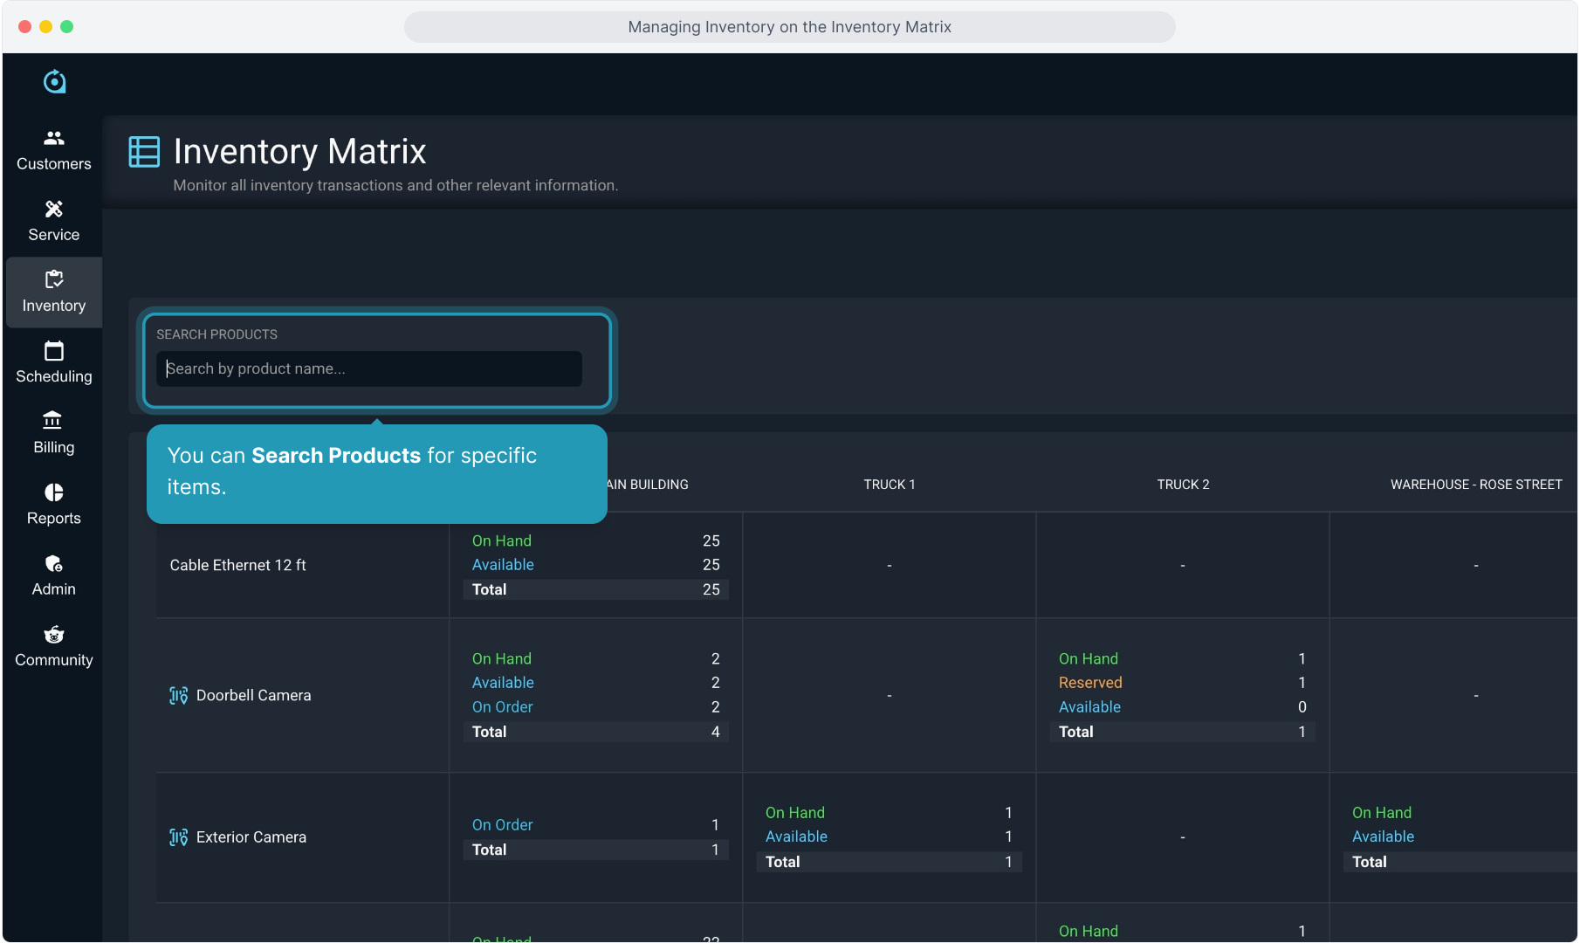
Task: Click the app logo icon in sidebar
Action: click(x=54, y=81)
